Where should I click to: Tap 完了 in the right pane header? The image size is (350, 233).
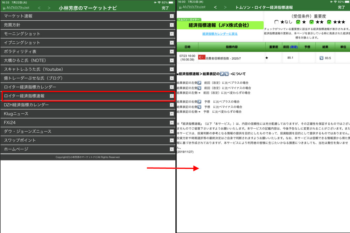click(341, 7)
